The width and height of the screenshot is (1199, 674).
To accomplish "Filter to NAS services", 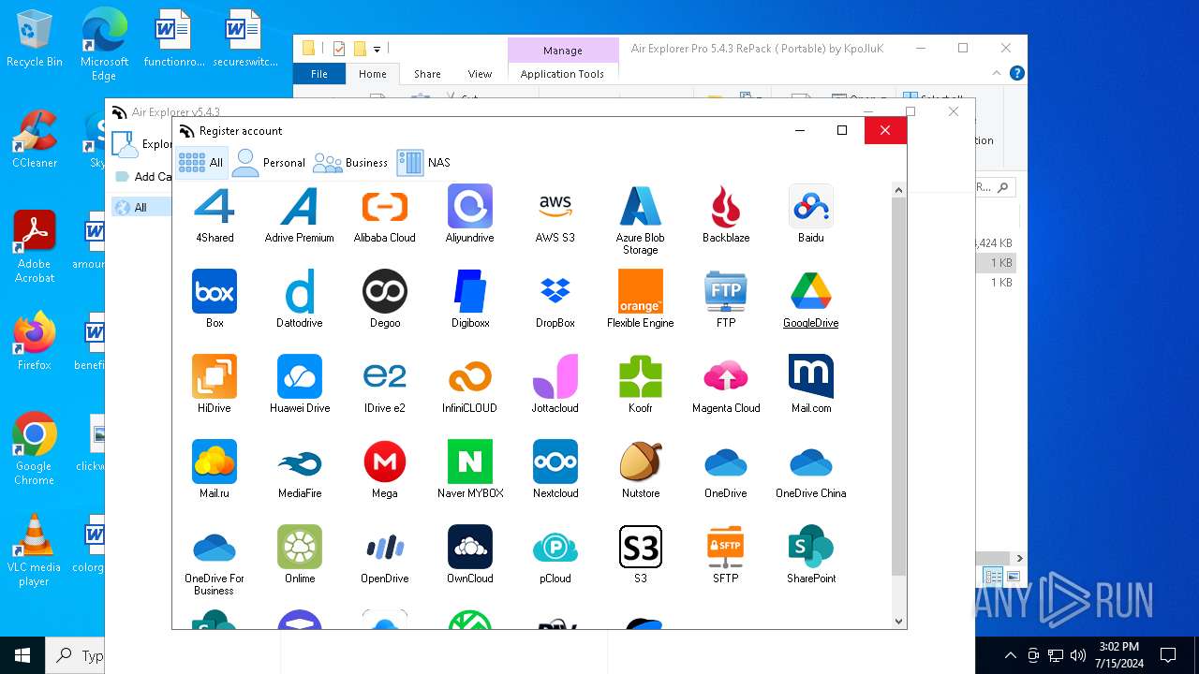I will [424, 162].
